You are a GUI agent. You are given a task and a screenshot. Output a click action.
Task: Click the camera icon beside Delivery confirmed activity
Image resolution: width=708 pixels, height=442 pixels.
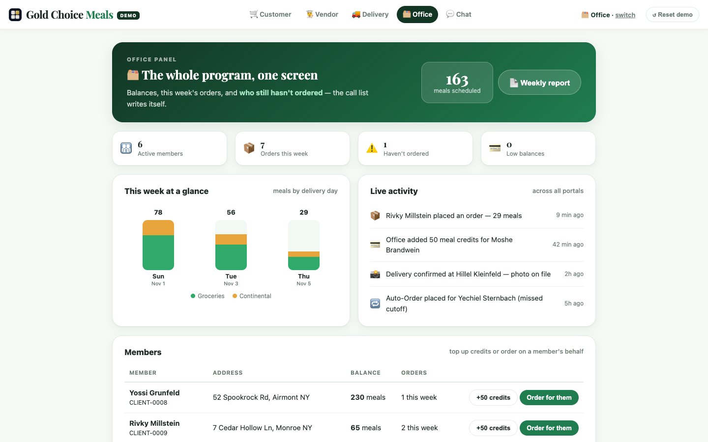point(375,274)
